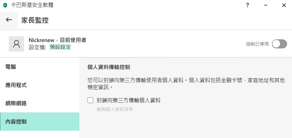The width and height of the screenshot is (292, 138).
Task: Open help with the question mark icon
Action: [x=247, y=5]
